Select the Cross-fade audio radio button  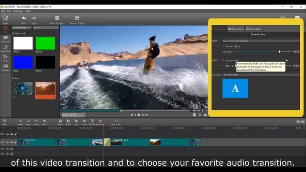pyautogui.click(x=224, y=61)
